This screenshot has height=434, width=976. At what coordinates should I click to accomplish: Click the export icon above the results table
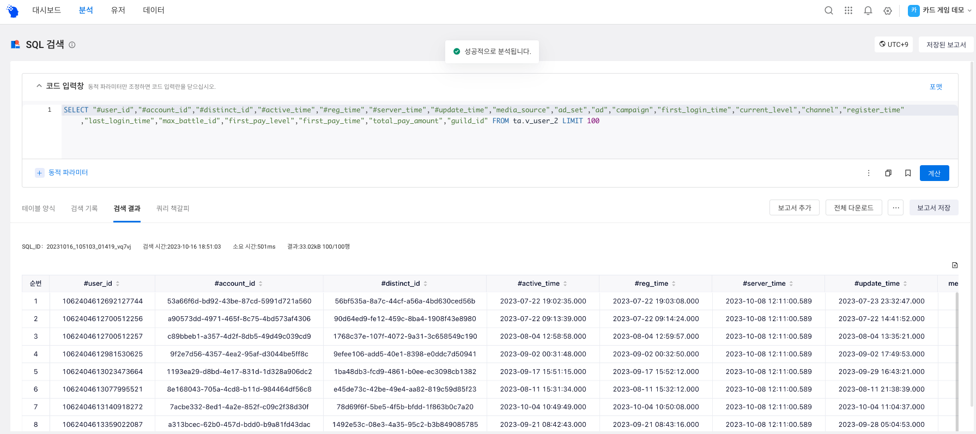tap(955, 265)
